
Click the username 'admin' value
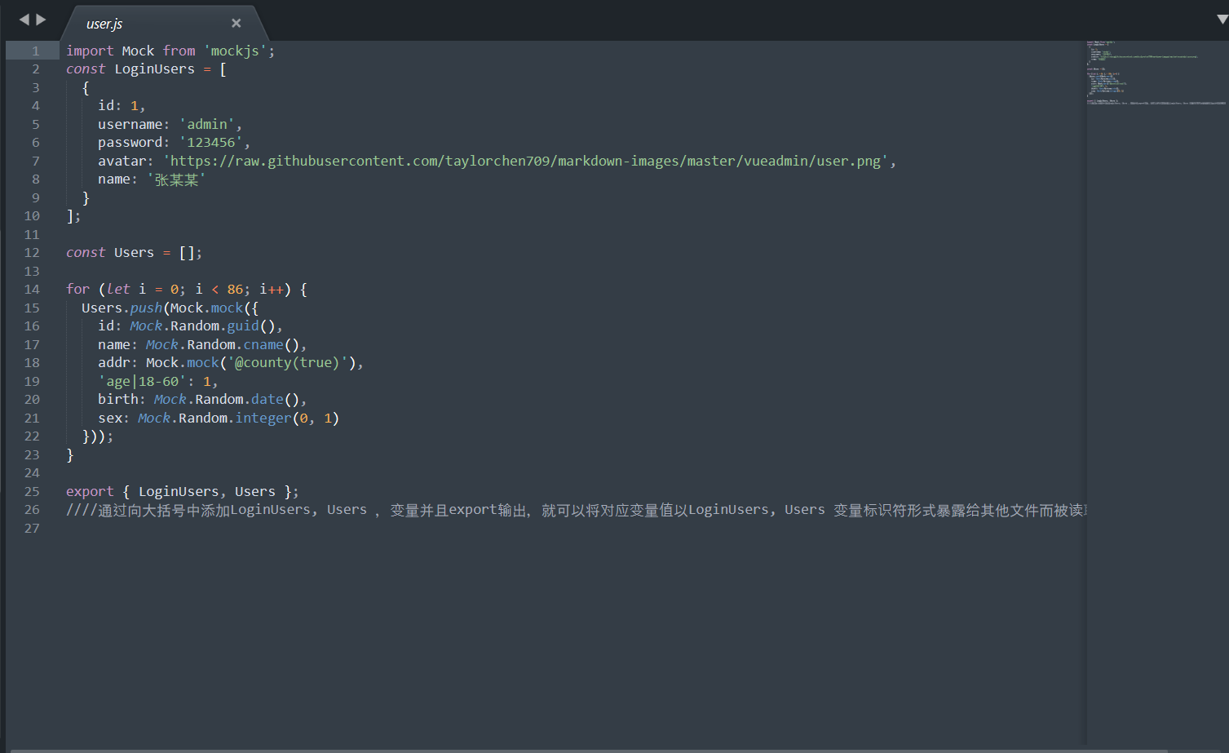point(207,124)
